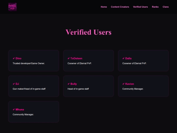Select the Dino username
Image resolution: width=177 pixels, height=133 pixels.
click(x=18, y=58)
